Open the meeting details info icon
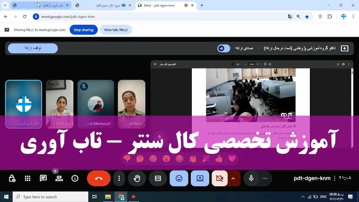Screen dimensions: 359x202 pos(75,178)
